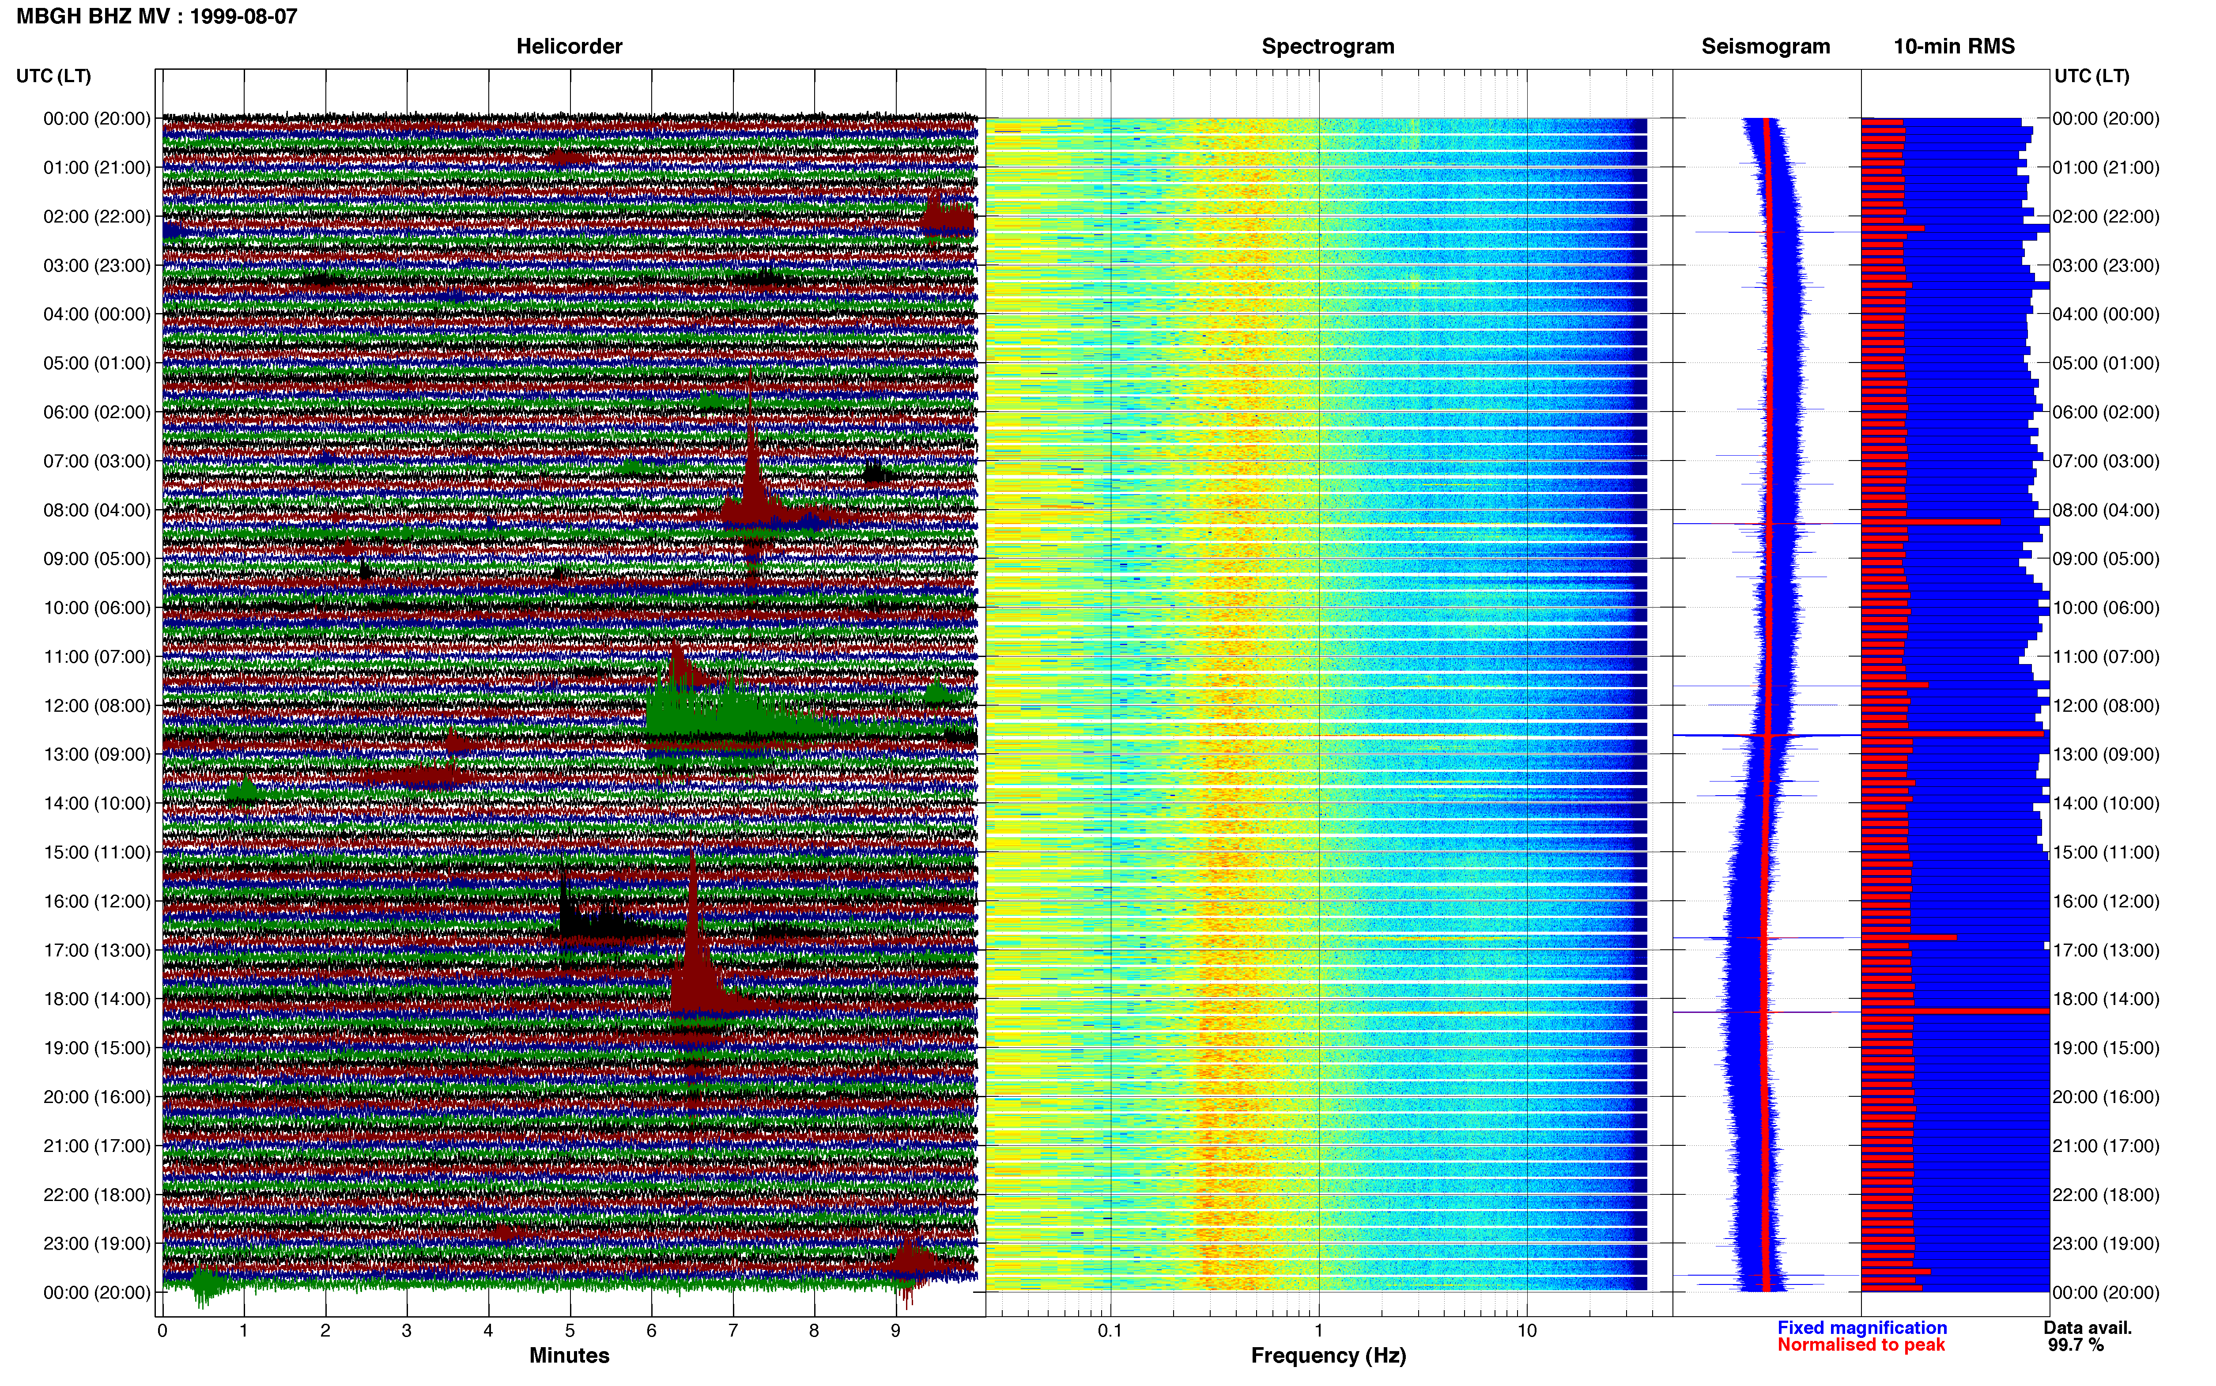Screen dimensions: 2216x1386
Task: Click left-axis time label '14:00 (10:00)'
Action: [97, 804]
